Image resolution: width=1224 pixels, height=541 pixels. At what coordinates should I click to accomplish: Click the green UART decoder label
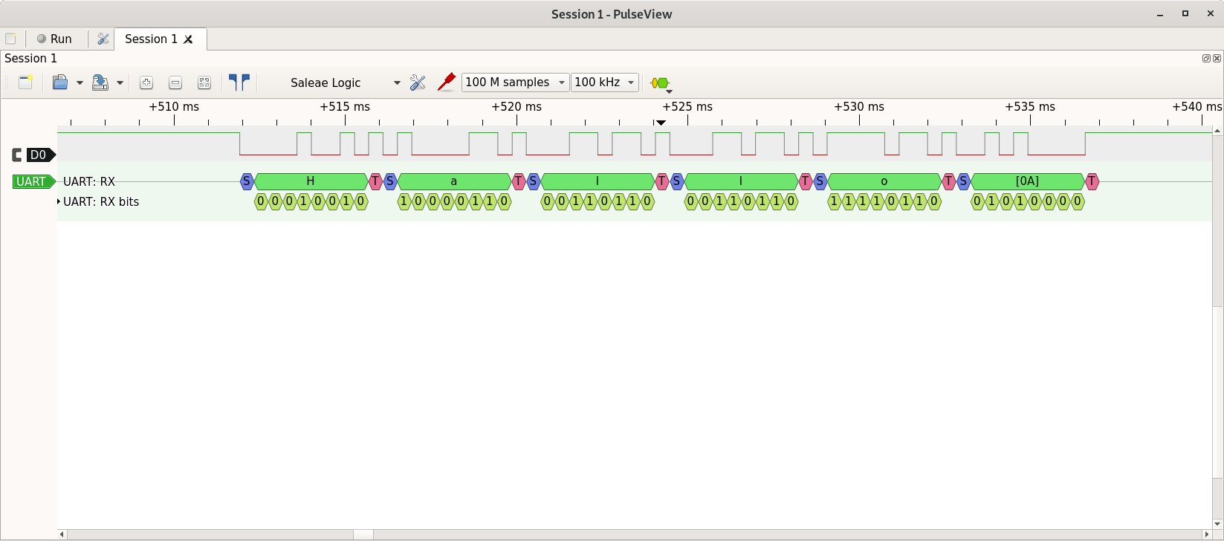click(33, 181)
